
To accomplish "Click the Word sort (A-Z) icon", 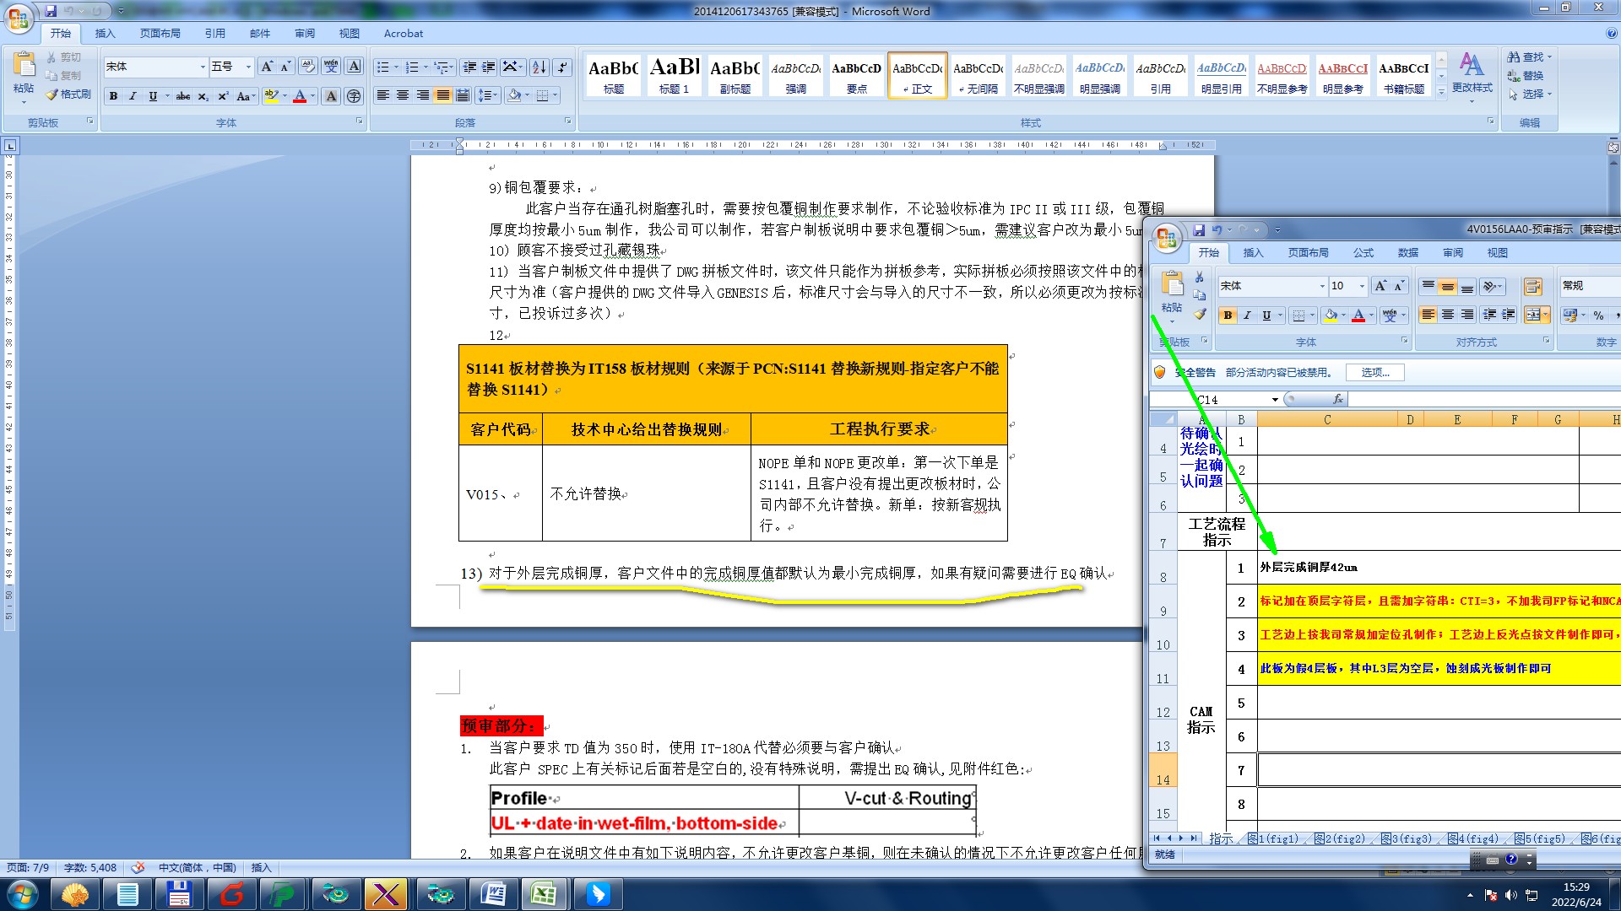I will pos(539,67).
